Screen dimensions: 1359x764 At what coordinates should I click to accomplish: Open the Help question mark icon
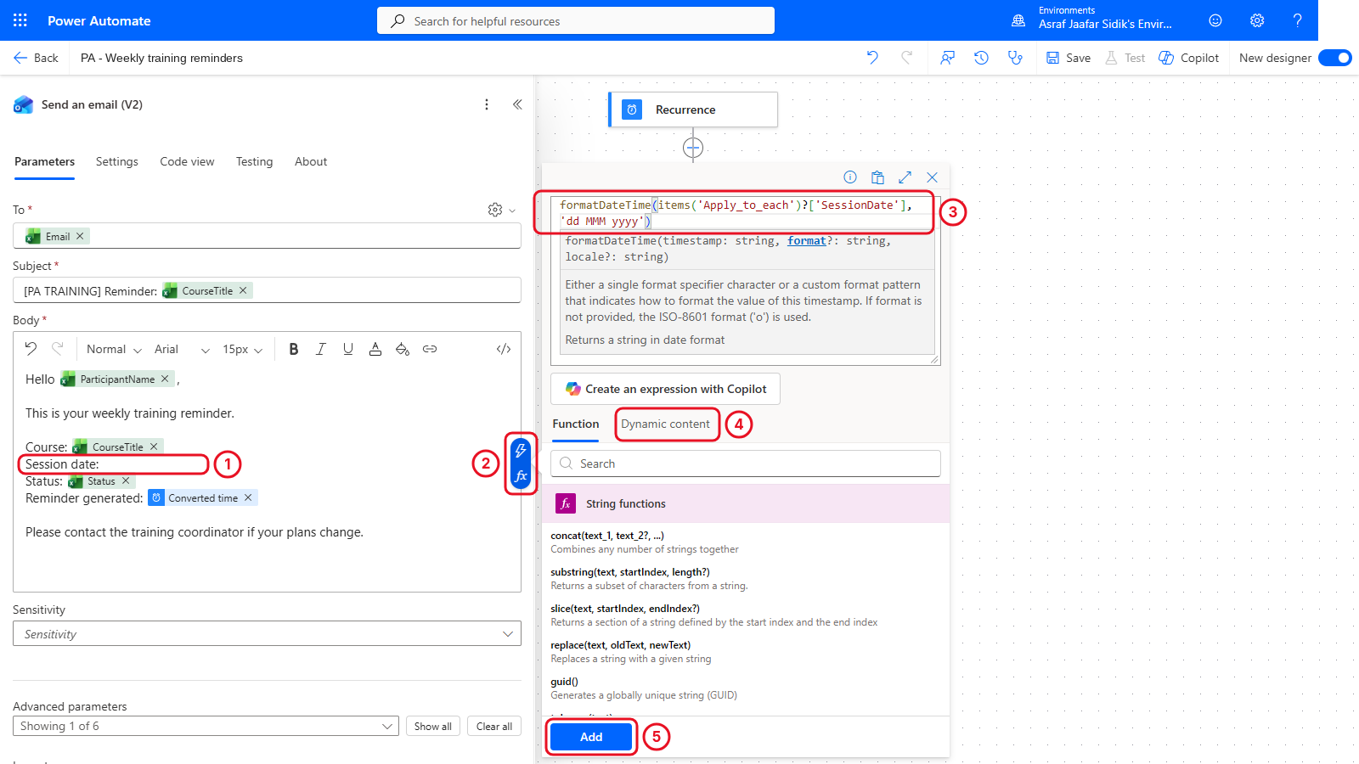pyautogui.click(x=1297, y=20)
